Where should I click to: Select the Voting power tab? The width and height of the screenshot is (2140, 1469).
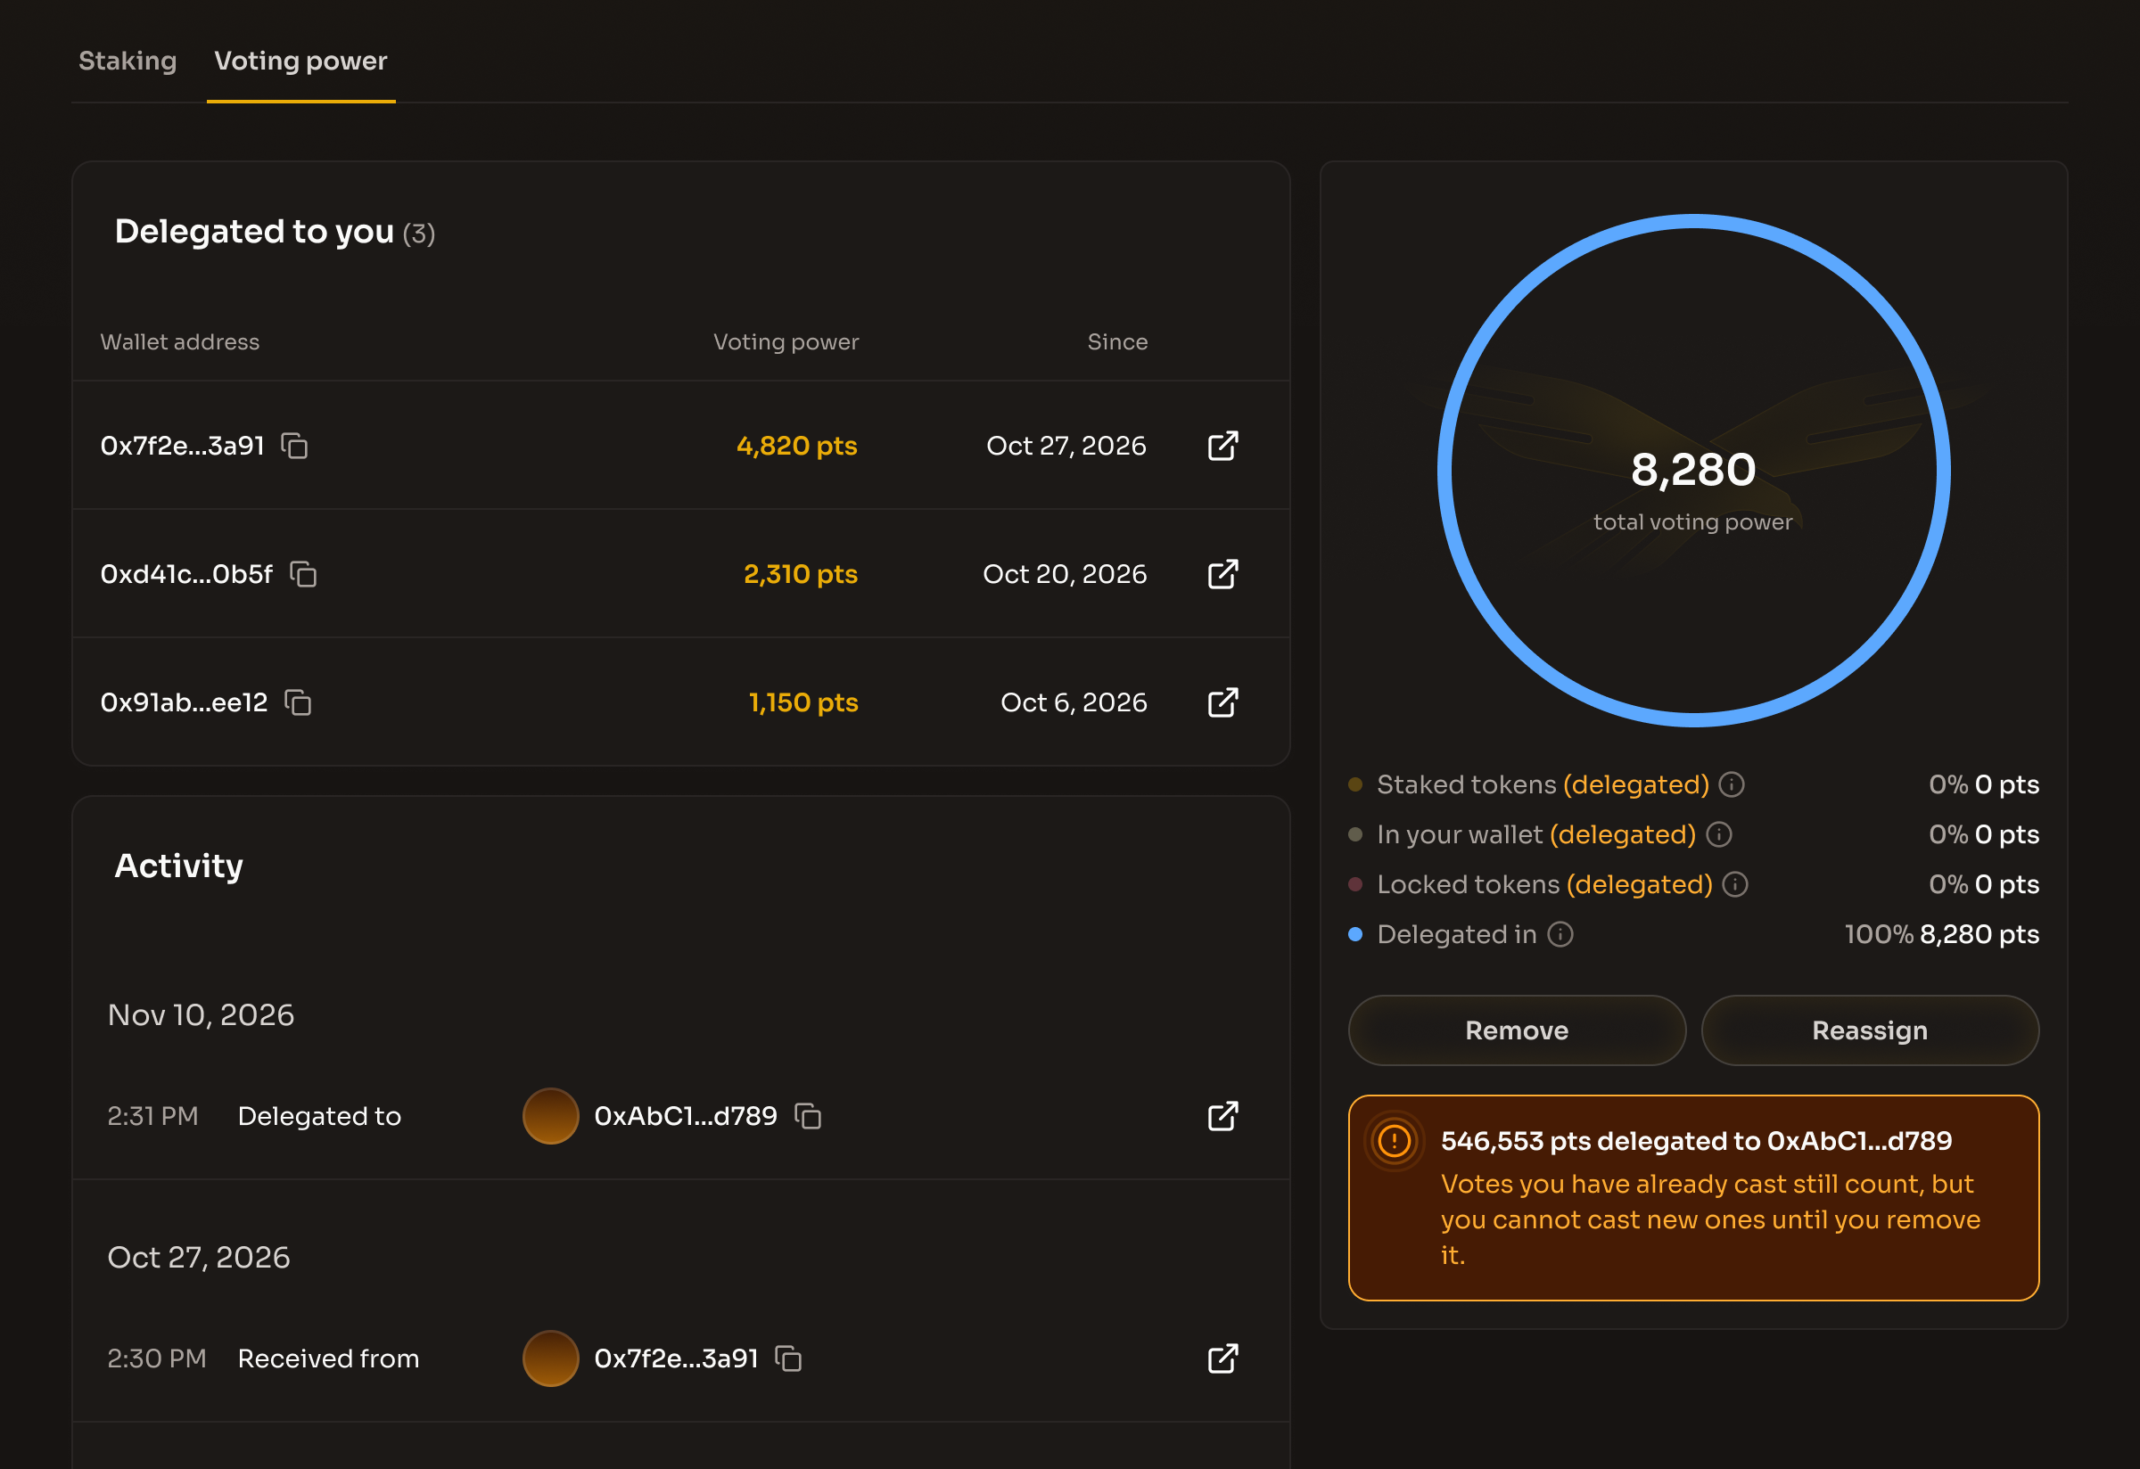click(x=301, y=61)
